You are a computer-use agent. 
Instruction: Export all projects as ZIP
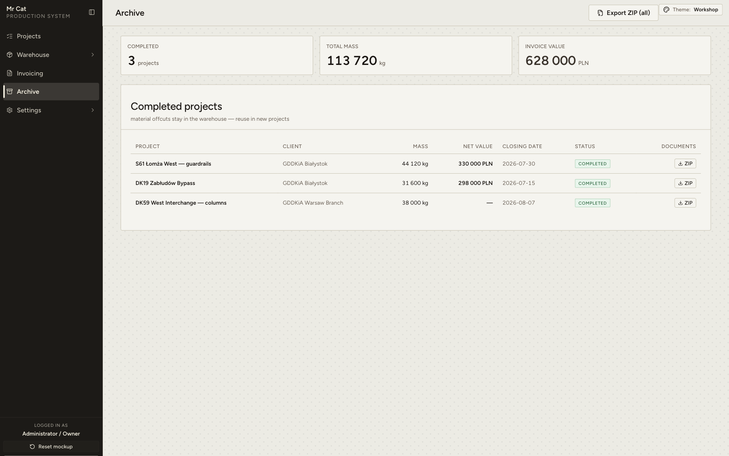tap(623, 13)
